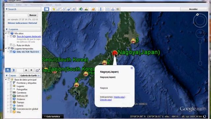The height and width of the screenshot is (119, 211).
Task: Move selected place down with down arrow
Action: pos(31,70)
